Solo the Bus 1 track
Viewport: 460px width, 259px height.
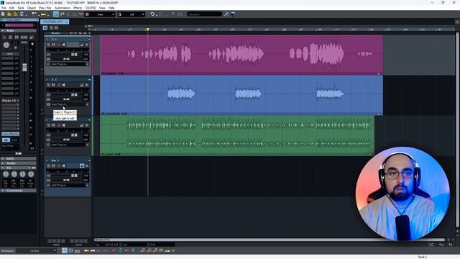48,165
